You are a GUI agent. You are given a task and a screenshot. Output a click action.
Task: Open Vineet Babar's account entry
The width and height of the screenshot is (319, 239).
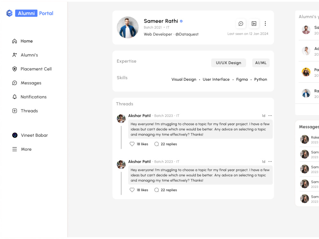click(x=34, y=135)
